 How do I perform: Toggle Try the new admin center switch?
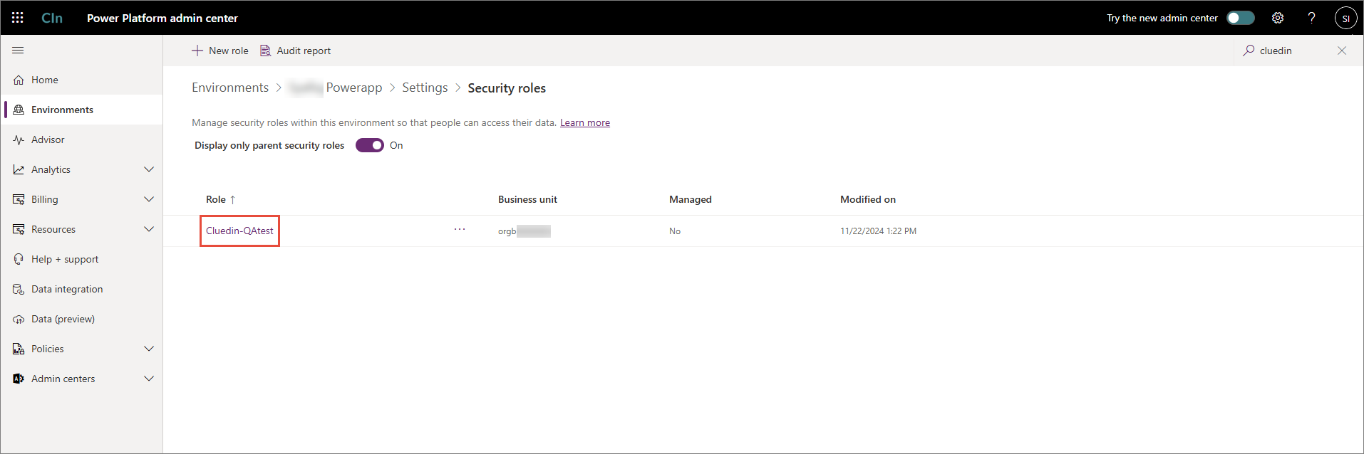click(1241, 18)
